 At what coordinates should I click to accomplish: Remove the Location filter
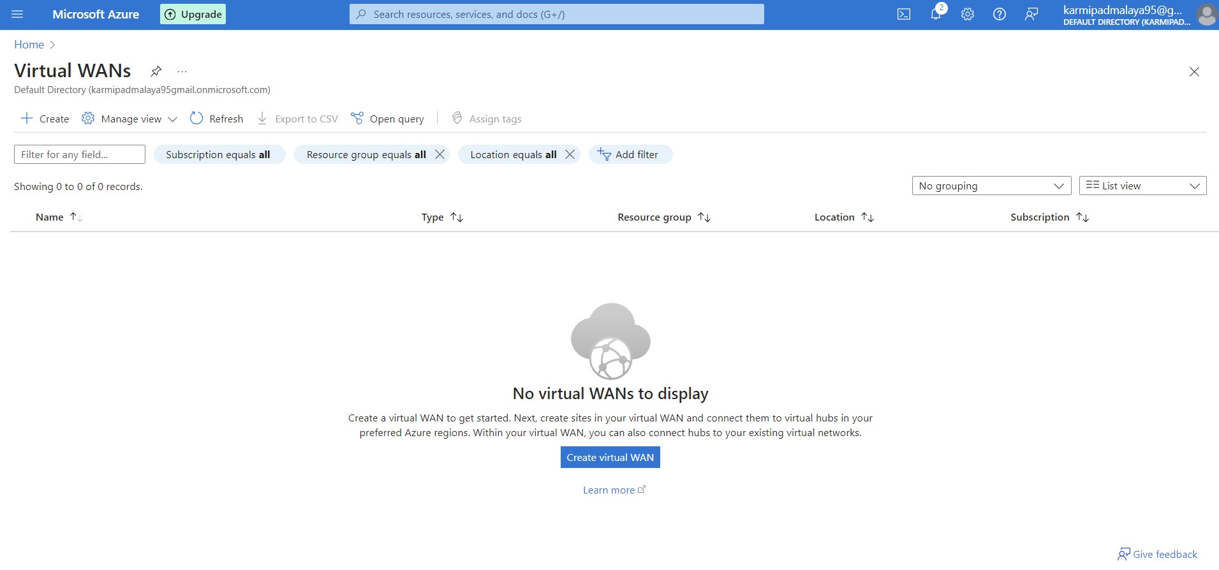pos(570,154)
